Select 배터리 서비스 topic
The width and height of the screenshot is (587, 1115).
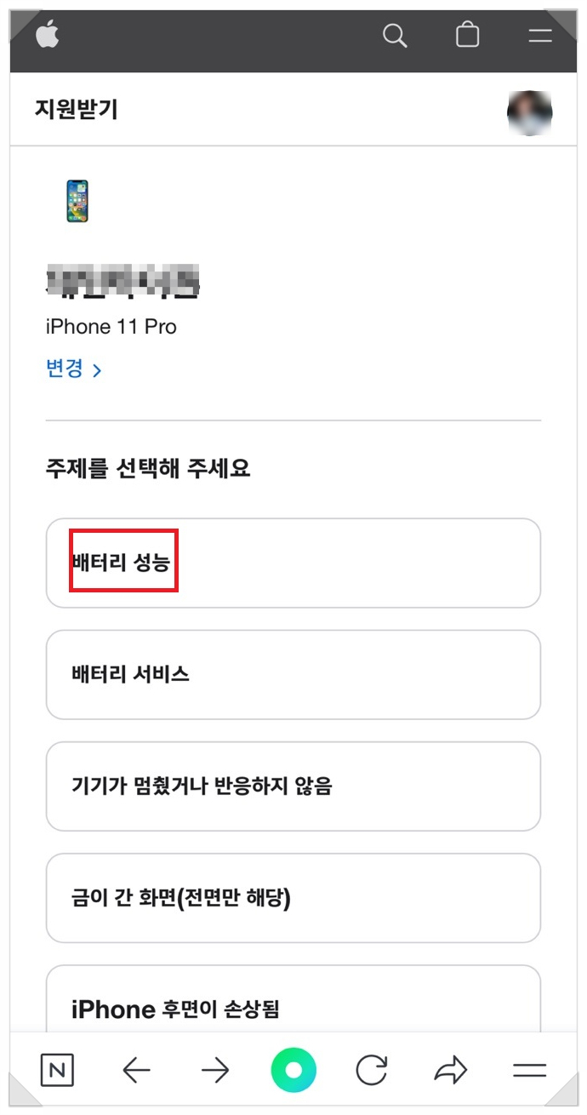point(293,674)
